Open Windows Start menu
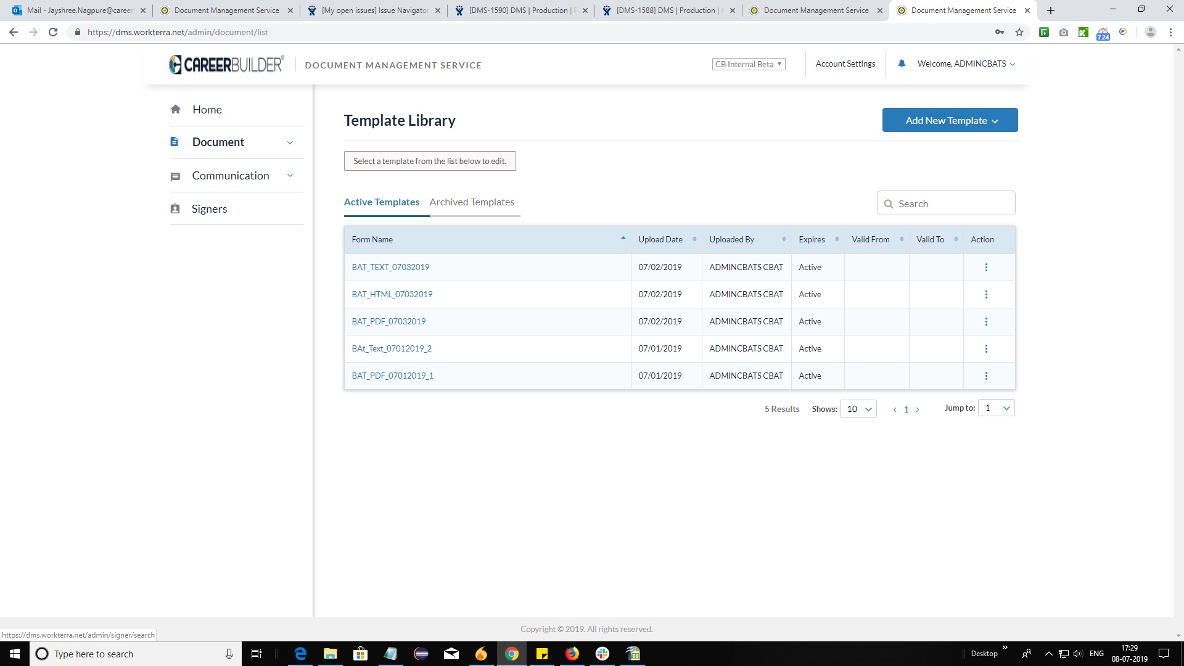 (x=15, y=654)
